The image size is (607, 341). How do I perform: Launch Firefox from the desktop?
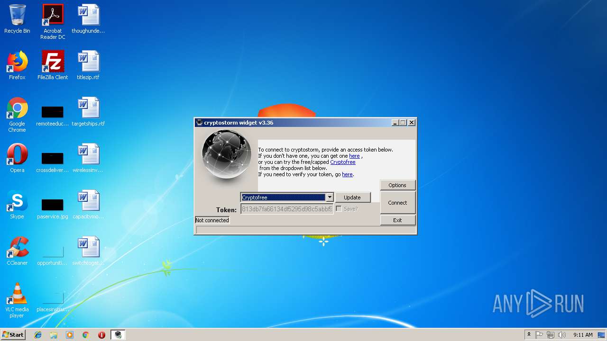pos(17,65)
